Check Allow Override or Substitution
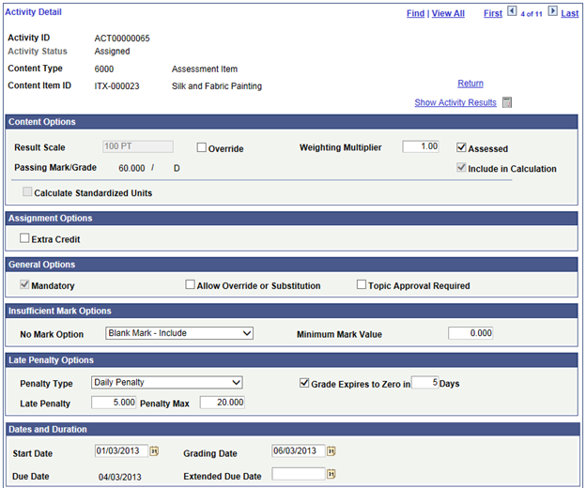Viewport: 586px width, 488px height. 190,284
